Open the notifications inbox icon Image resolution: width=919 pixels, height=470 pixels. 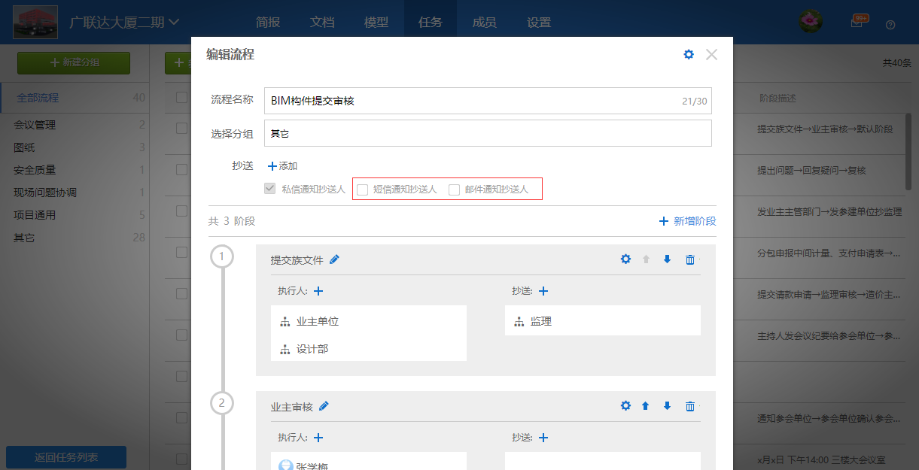pyautogui.click(x=857, y=23)
